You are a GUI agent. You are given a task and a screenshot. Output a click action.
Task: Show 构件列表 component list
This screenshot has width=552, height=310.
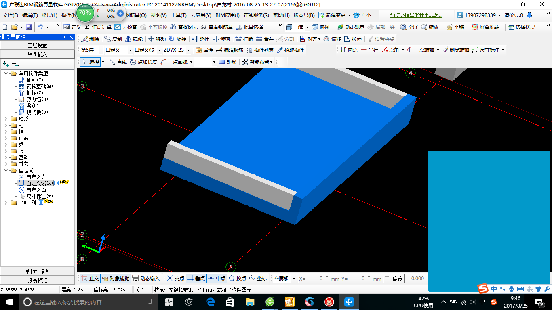(x=260, y=50)
